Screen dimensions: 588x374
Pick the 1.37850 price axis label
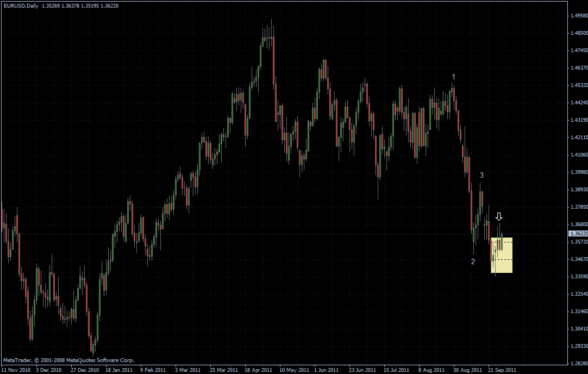(579, 207)
